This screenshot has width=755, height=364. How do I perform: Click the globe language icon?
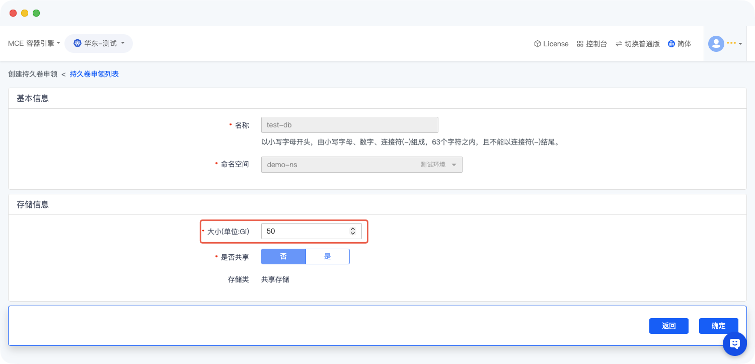tap(671, 44)
